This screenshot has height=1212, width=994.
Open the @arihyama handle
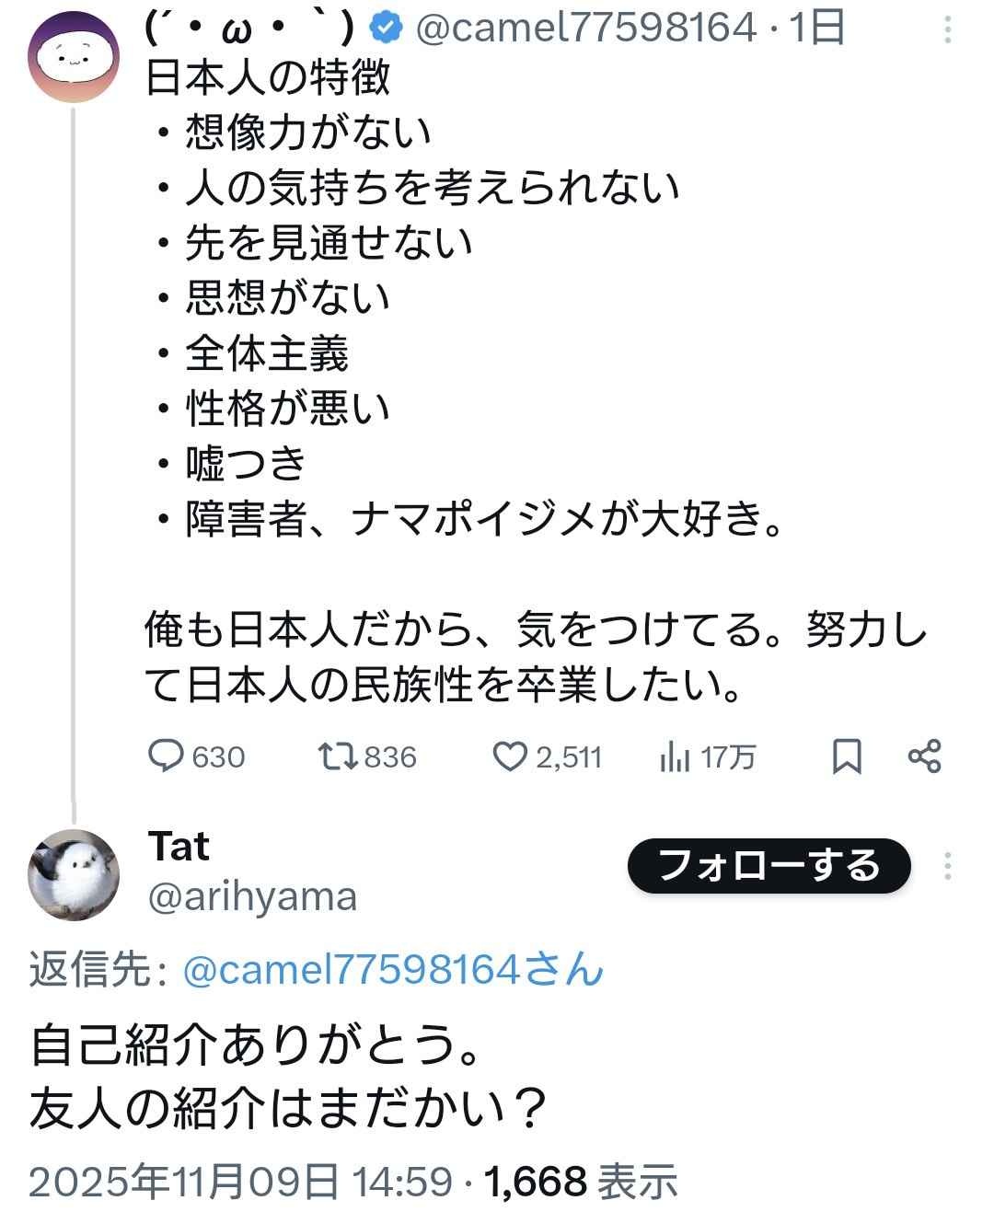point(252,895)
